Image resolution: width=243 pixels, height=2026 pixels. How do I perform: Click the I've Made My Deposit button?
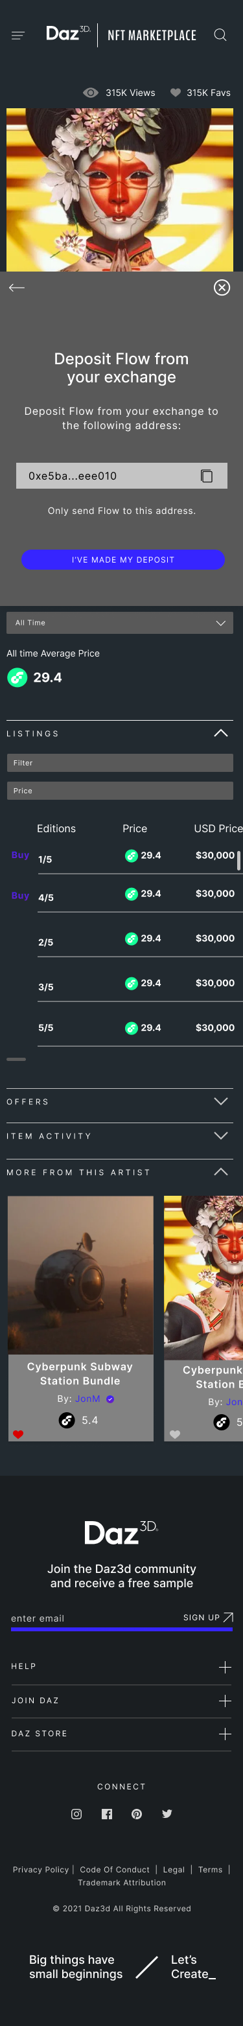pyautogui.click(x=122, y=559)
